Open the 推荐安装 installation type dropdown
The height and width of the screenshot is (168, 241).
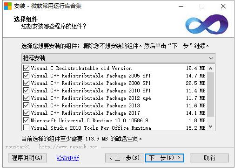[x=118, y=58]
